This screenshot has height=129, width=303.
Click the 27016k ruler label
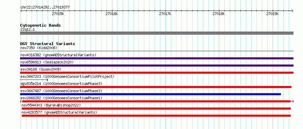click(112, 14)
